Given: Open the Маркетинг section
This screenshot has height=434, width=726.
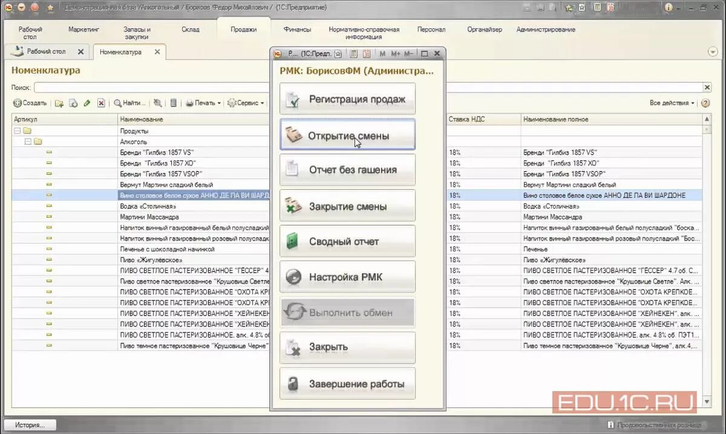Looking at the screenshot, I should coord(83,29).
